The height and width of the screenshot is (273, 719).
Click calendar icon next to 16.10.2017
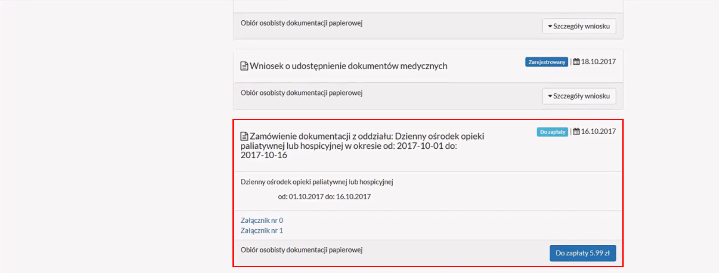pyautogui.click(x=577, y=131)
